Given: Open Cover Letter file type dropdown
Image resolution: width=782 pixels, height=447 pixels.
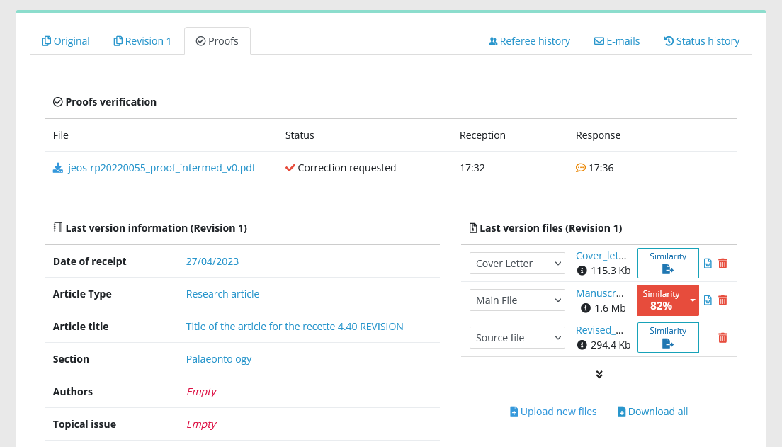Looking at the screenshot, I should click(x=517, y=264).
